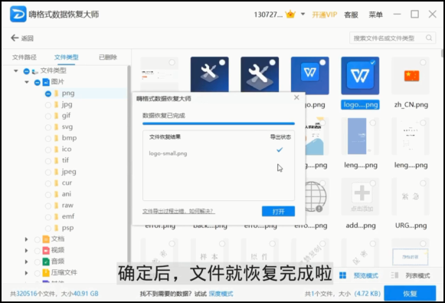Viewport: 445px width, 303px height.
Task: Click the file grid vertical scrollbar
Action: pos(442,54)
